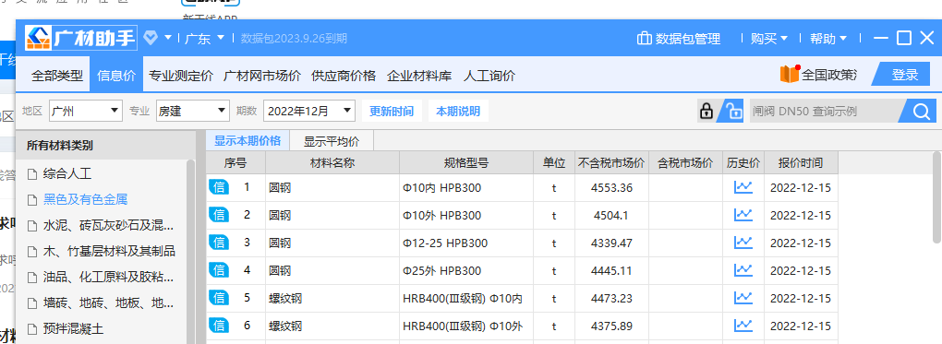Click the 闸阀 DN50 search input field
The image size is (942, 344).
tap(824, 111)
